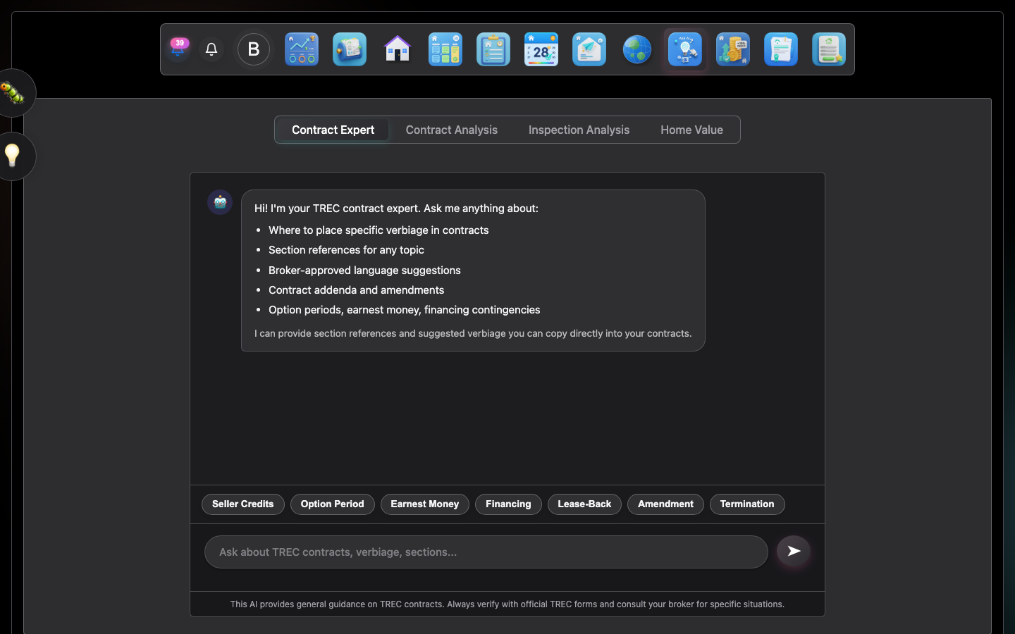Click the clipboard checklist app icon
The height and width of the screenshot is (634, 1015).
493,49
